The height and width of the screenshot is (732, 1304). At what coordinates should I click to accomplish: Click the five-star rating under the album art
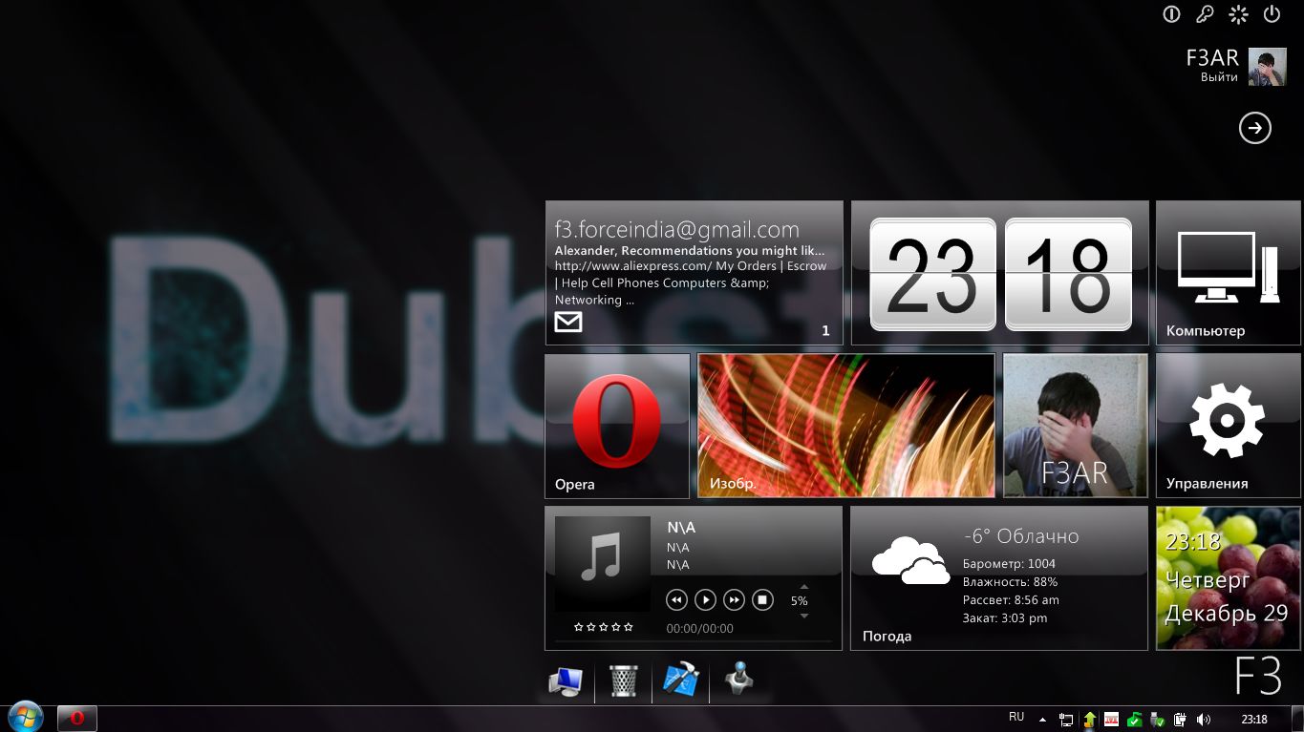[603, 627]
